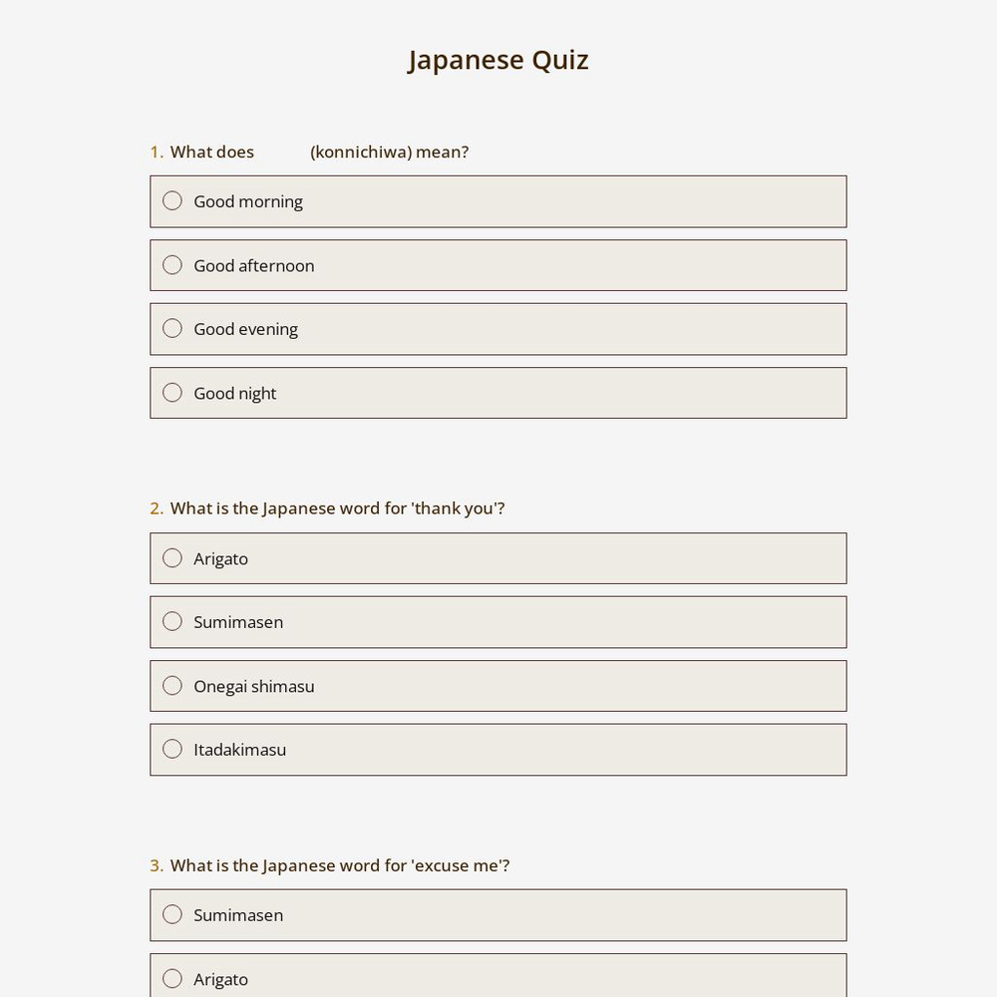Click the 'Sumimasen' row under question 3
This screenshot has height=997, width=997.
tap(498, 914)
